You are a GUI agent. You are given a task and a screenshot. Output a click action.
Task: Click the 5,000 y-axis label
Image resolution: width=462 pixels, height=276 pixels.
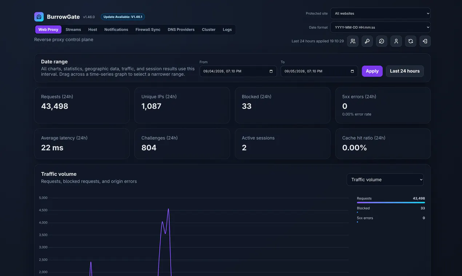43,198
